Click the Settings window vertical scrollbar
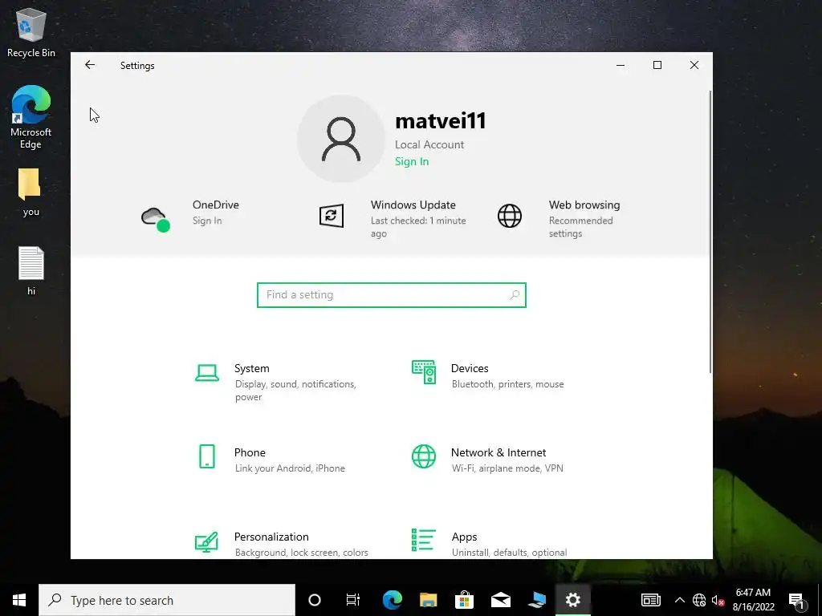 710,232
